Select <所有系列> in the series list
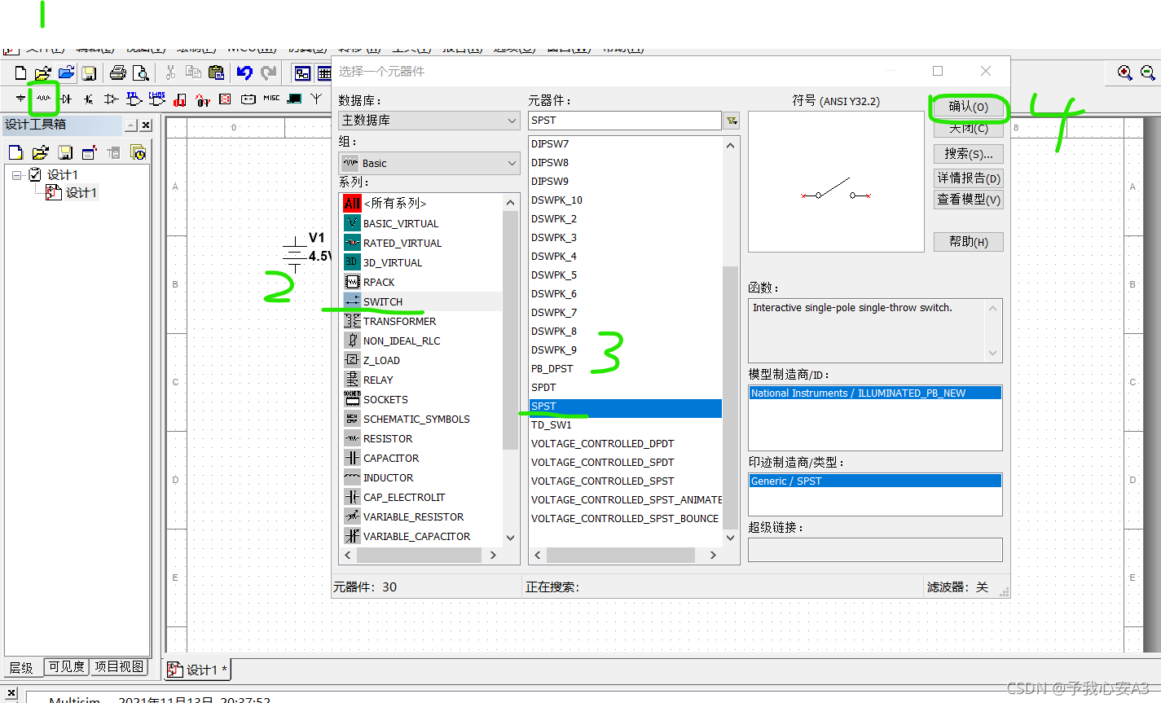This screenshot has height=703, width=1161. point(422,203)
